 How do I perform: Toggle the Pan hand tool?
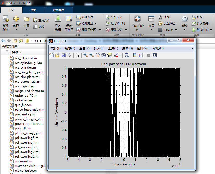(97, 55)
